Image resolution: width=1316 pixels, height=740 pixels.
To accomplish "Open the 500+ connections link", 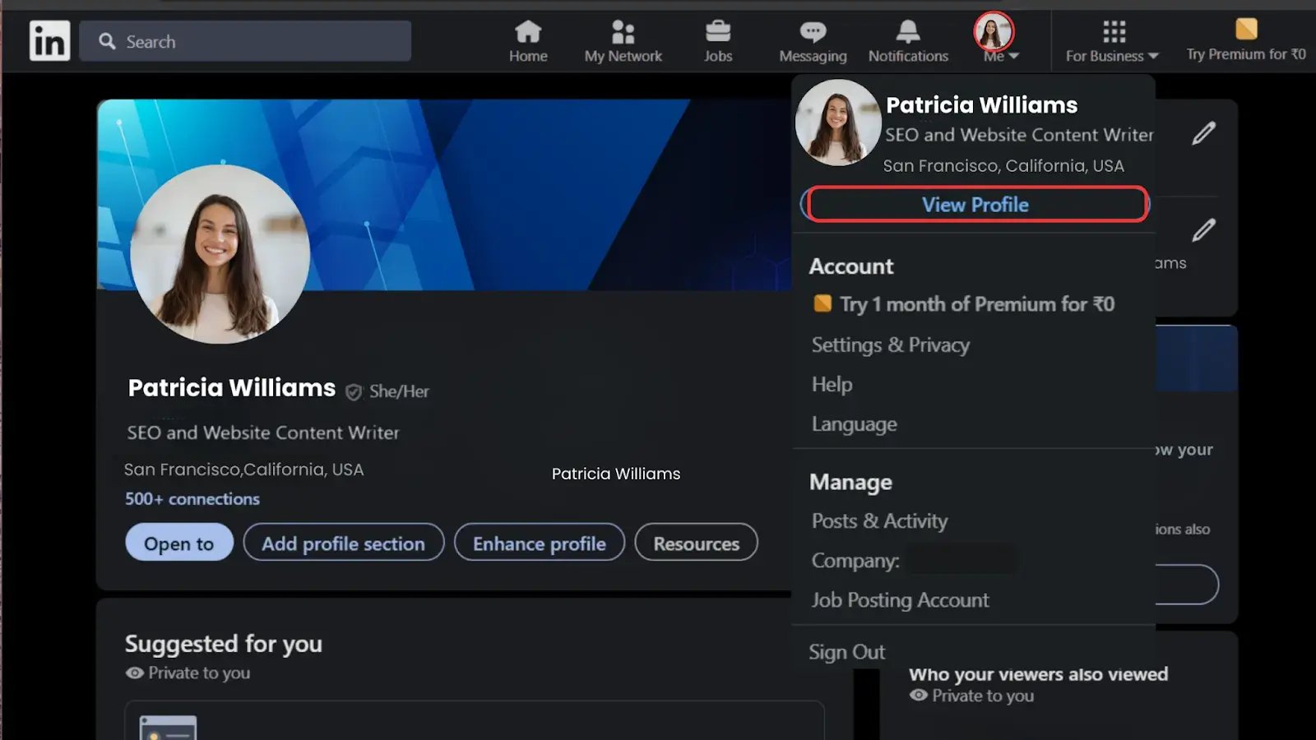I will point(192,499).
